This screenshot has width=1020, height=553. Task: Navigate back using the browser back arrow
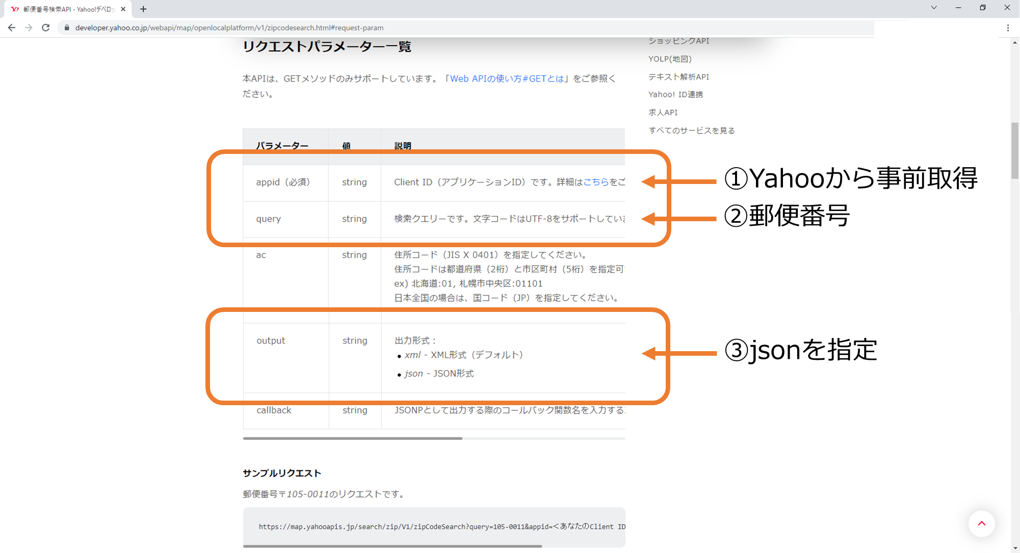click(x=12, y=28)
